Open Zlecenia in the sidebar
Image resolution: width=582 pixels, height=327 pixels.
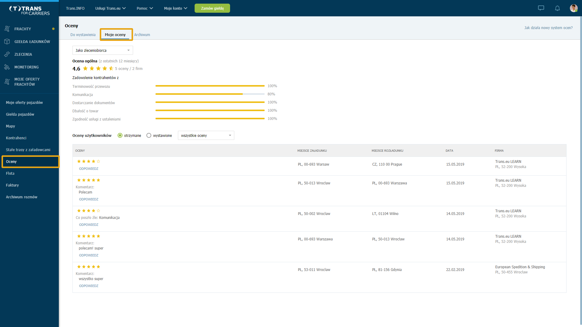[x=23, y=54]
